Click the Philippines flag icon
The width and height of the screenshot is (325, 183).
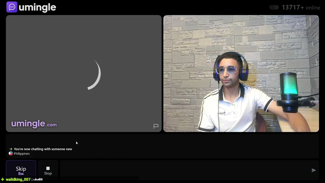coord(11,154)
